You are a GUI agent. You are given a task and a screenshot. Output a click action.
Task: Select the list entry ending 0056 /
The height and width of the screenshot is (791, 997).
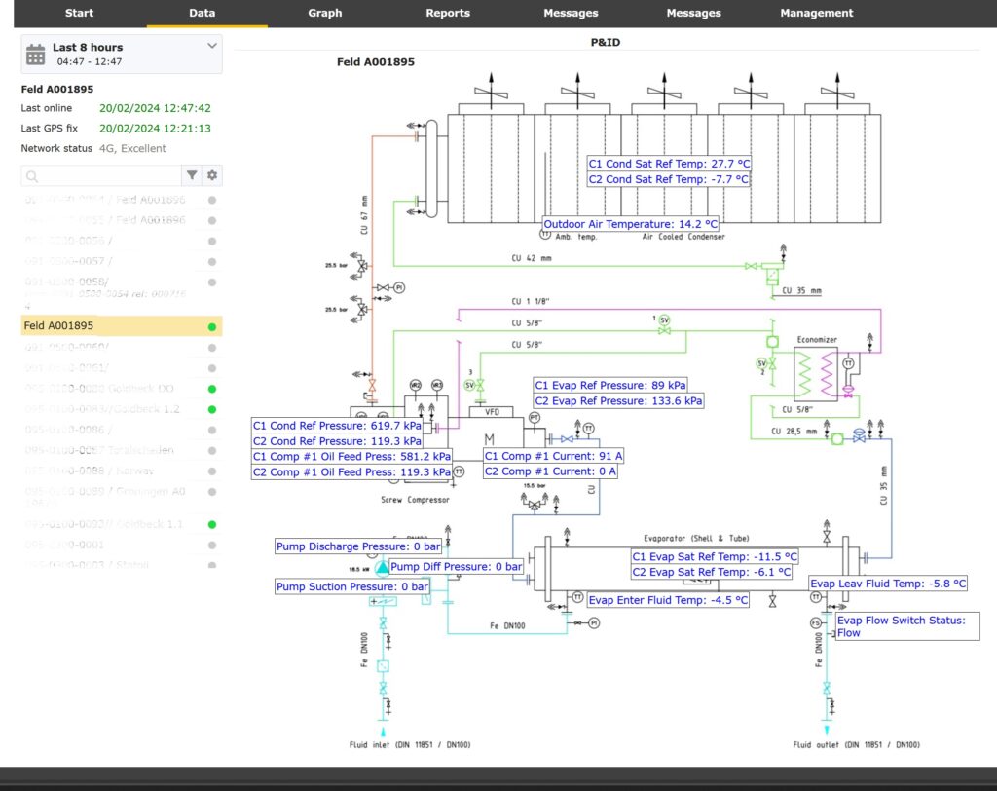coord(122,241)
